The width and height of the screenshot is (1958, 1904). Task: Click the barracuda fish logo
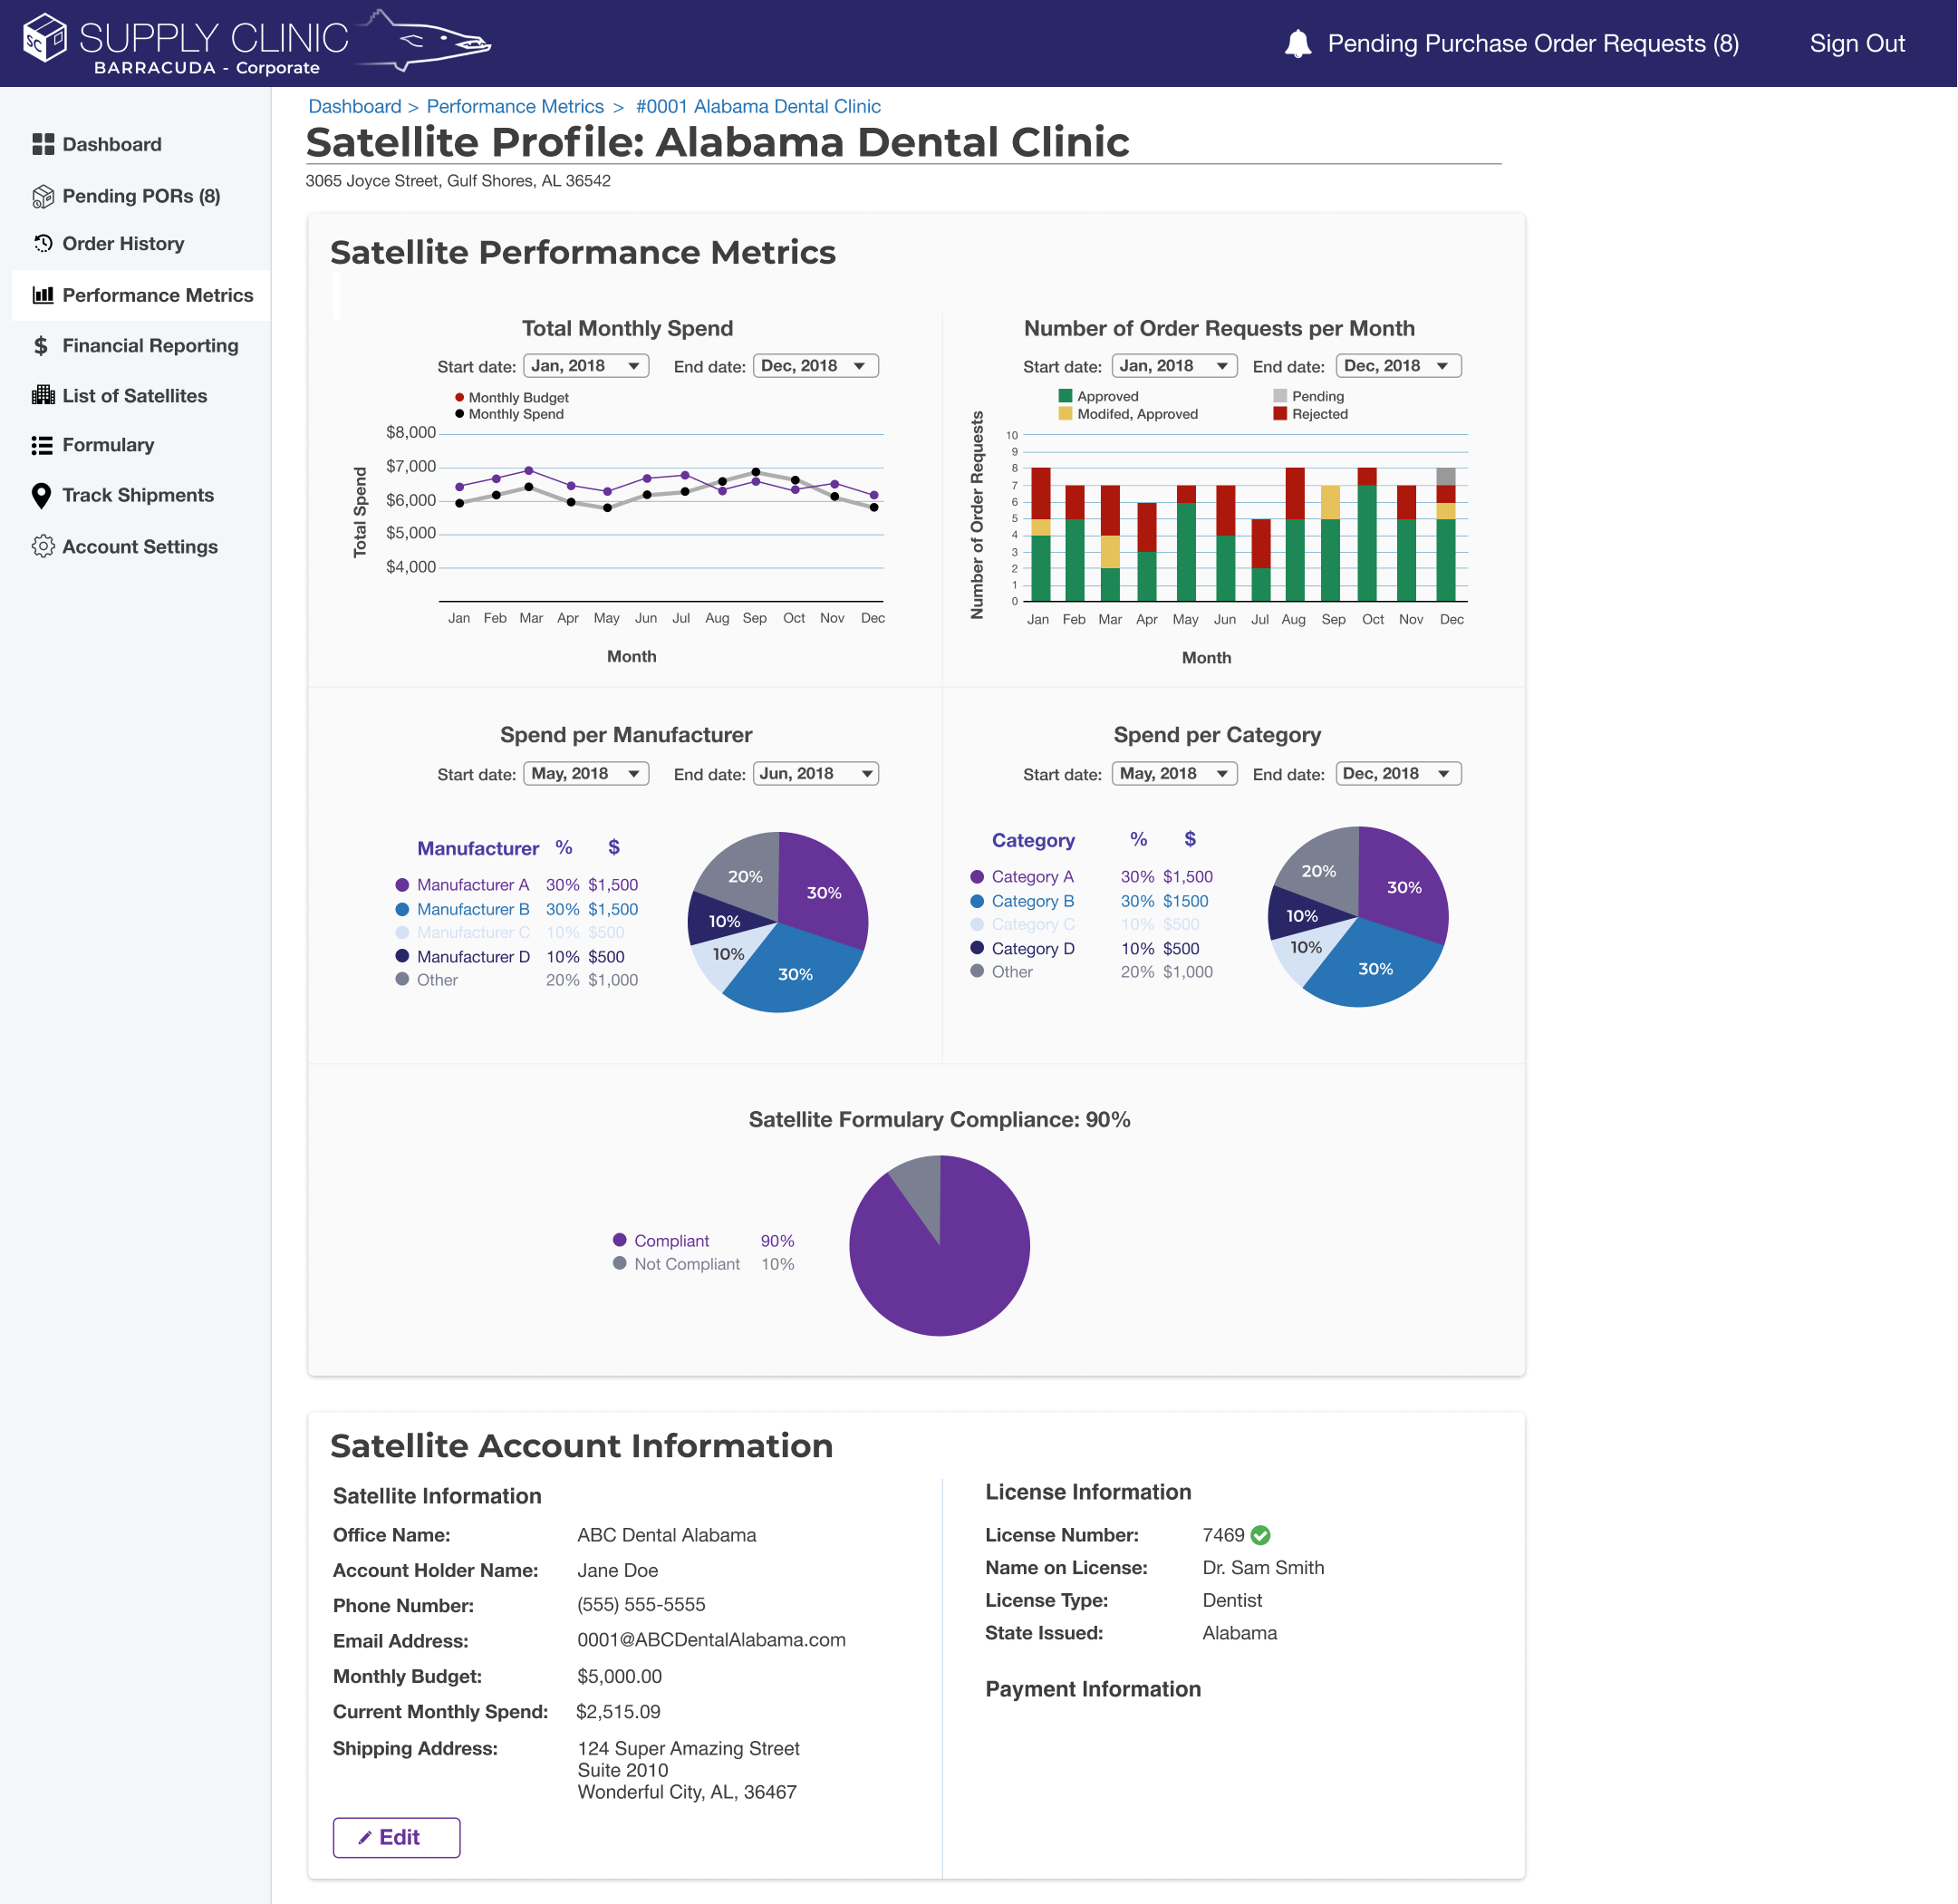(425, 40)
